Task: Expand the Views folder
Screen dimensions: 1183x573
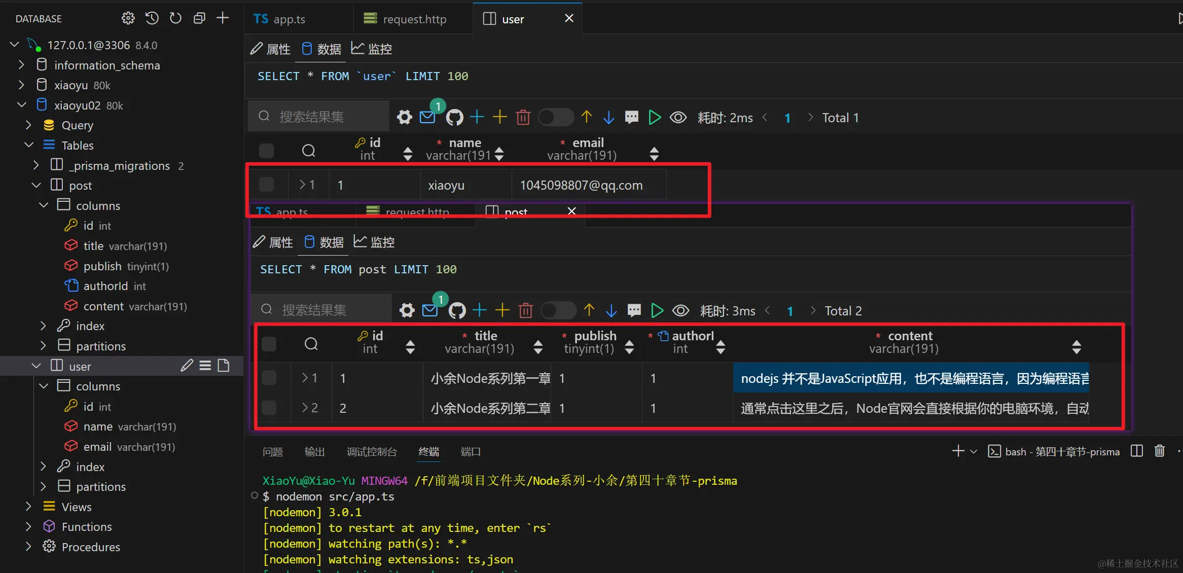Action: click(x=29, y=507)
